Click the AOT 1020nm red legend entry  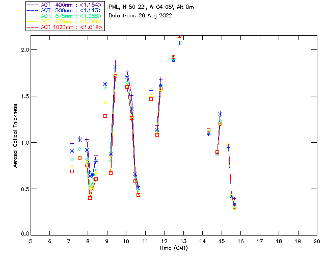tap(65, 27)
